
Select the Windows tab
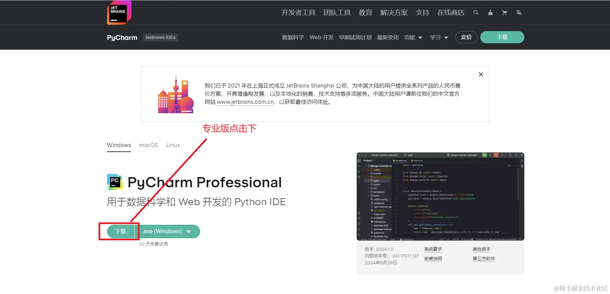(119, 145)
